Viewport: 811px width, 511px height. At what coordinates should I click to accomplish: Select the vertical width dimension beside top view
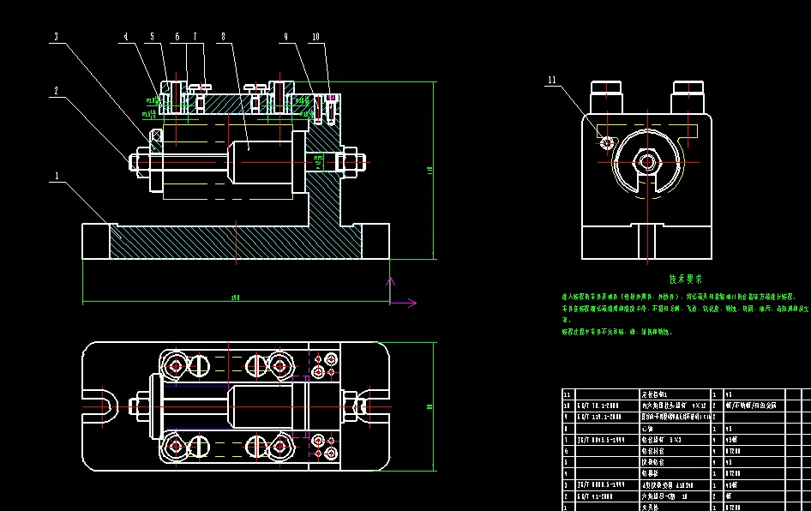430,406
